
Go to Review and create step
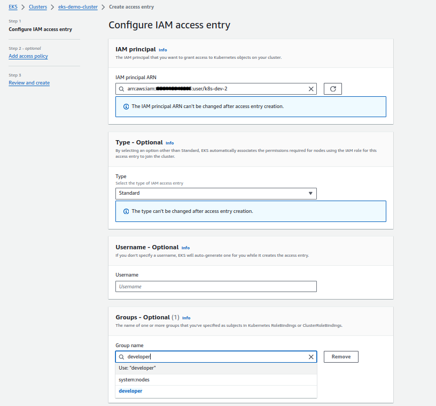tap(29, 83)
